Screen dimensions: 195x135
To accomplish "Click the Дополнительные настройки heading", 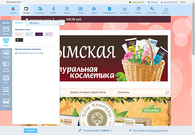I will (x=28, y=49).
